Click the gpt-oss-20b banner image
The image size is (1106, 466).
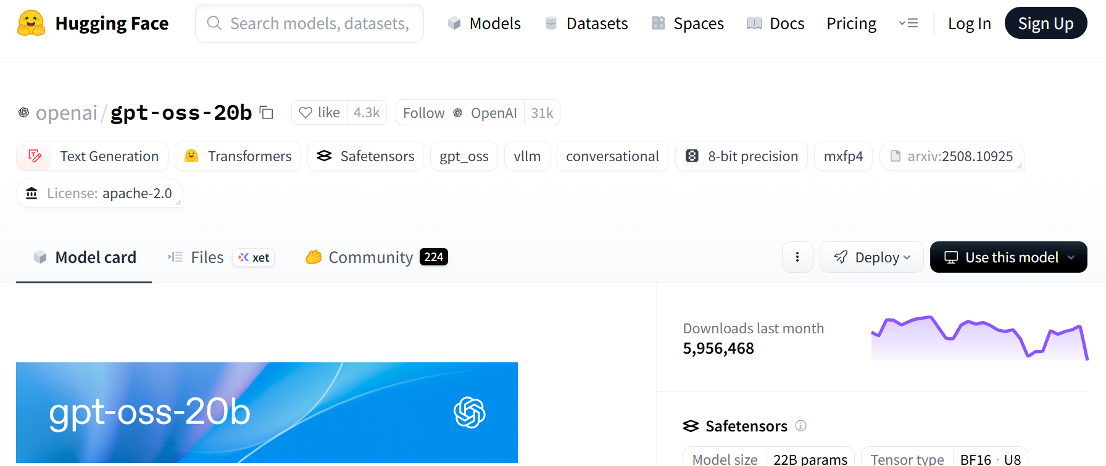(267, 412)
